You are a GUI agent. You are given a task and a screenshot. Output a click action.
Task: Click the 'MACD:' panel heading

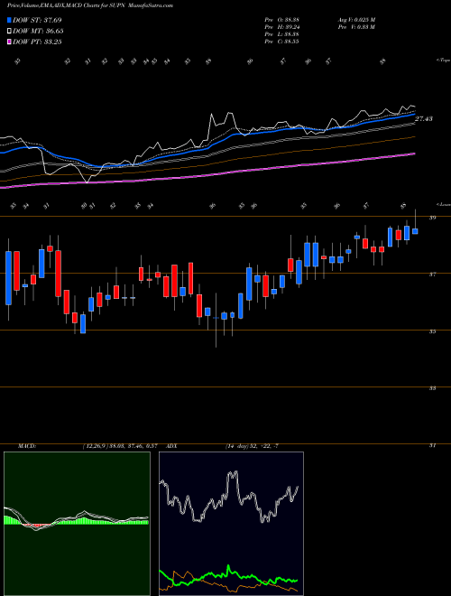click(26, 446)
